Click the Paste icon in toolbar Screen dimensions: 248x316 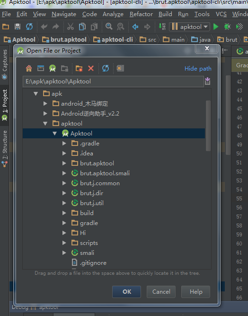pos(94,27)
